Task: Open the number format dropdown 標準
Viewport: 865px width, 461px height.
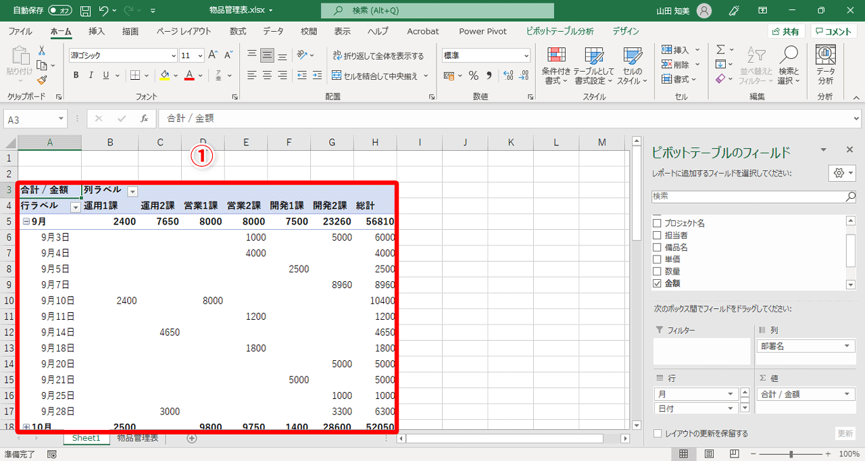Action: (526, 55)
